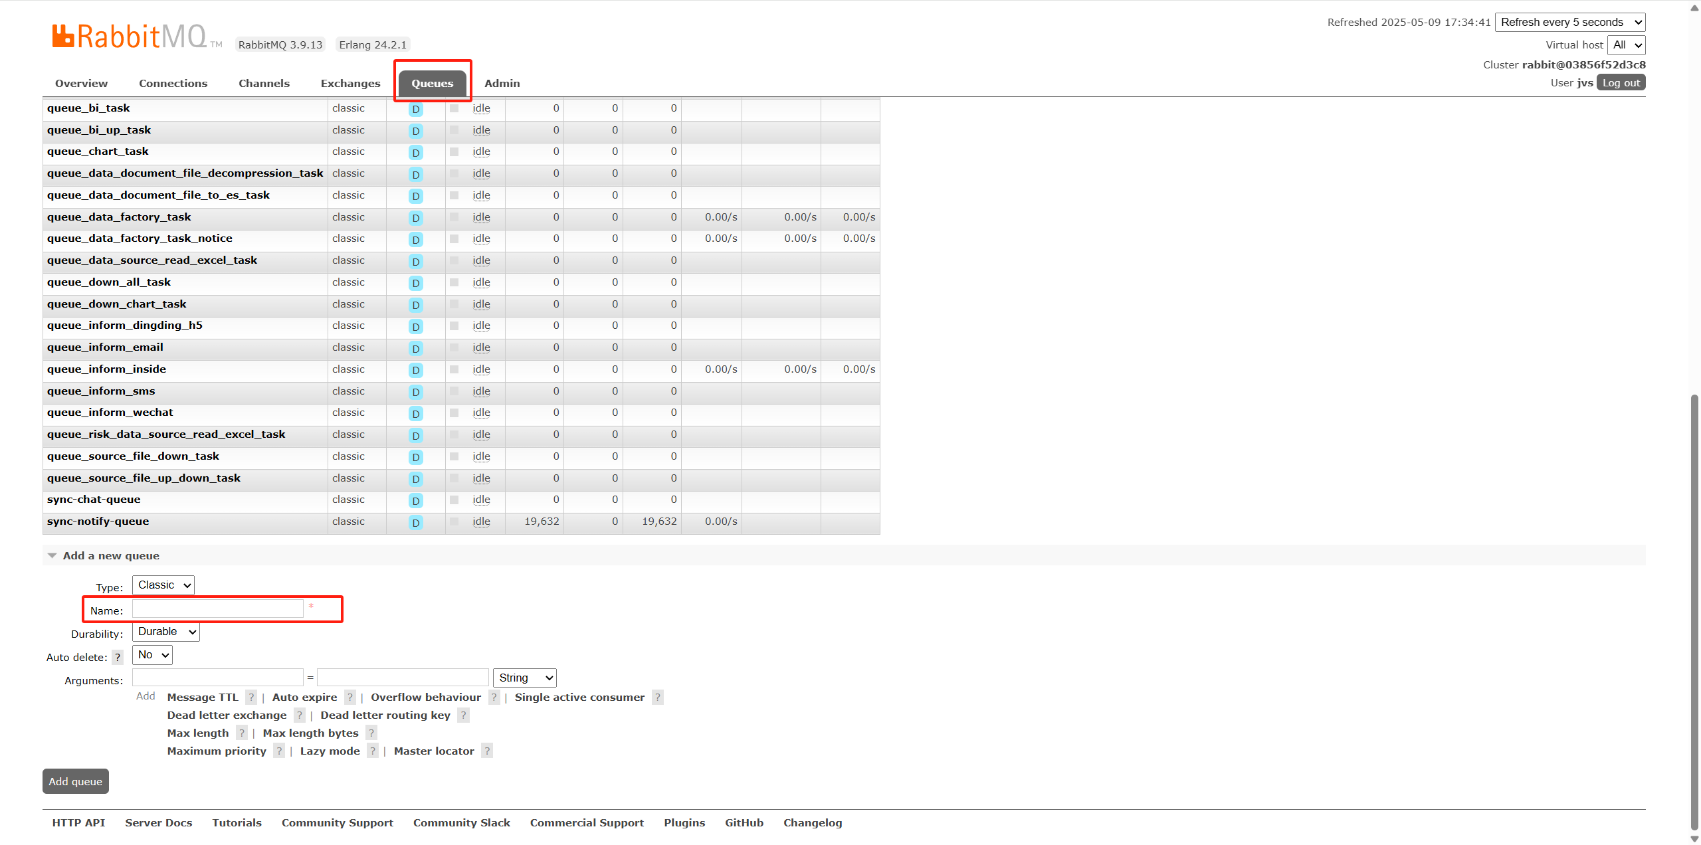Click the D badge on sync-notify-queue row

coord(416,522)
